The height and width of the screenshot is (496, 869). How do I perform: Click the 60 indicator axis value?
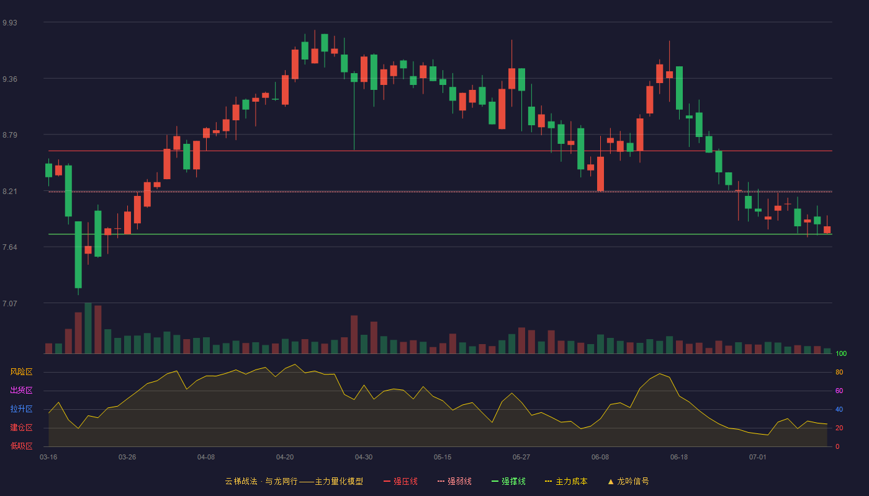click(839, 391)
